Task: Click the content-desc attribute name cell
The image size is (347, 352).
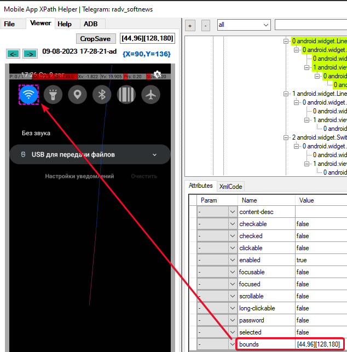Action: pos(266,212)
